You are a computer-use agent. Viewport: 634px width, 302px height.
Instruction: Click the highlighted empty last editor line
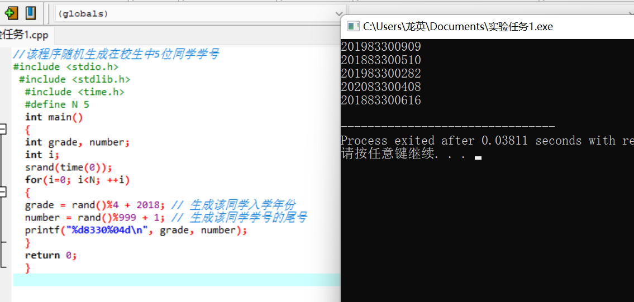tap(177, 280)
